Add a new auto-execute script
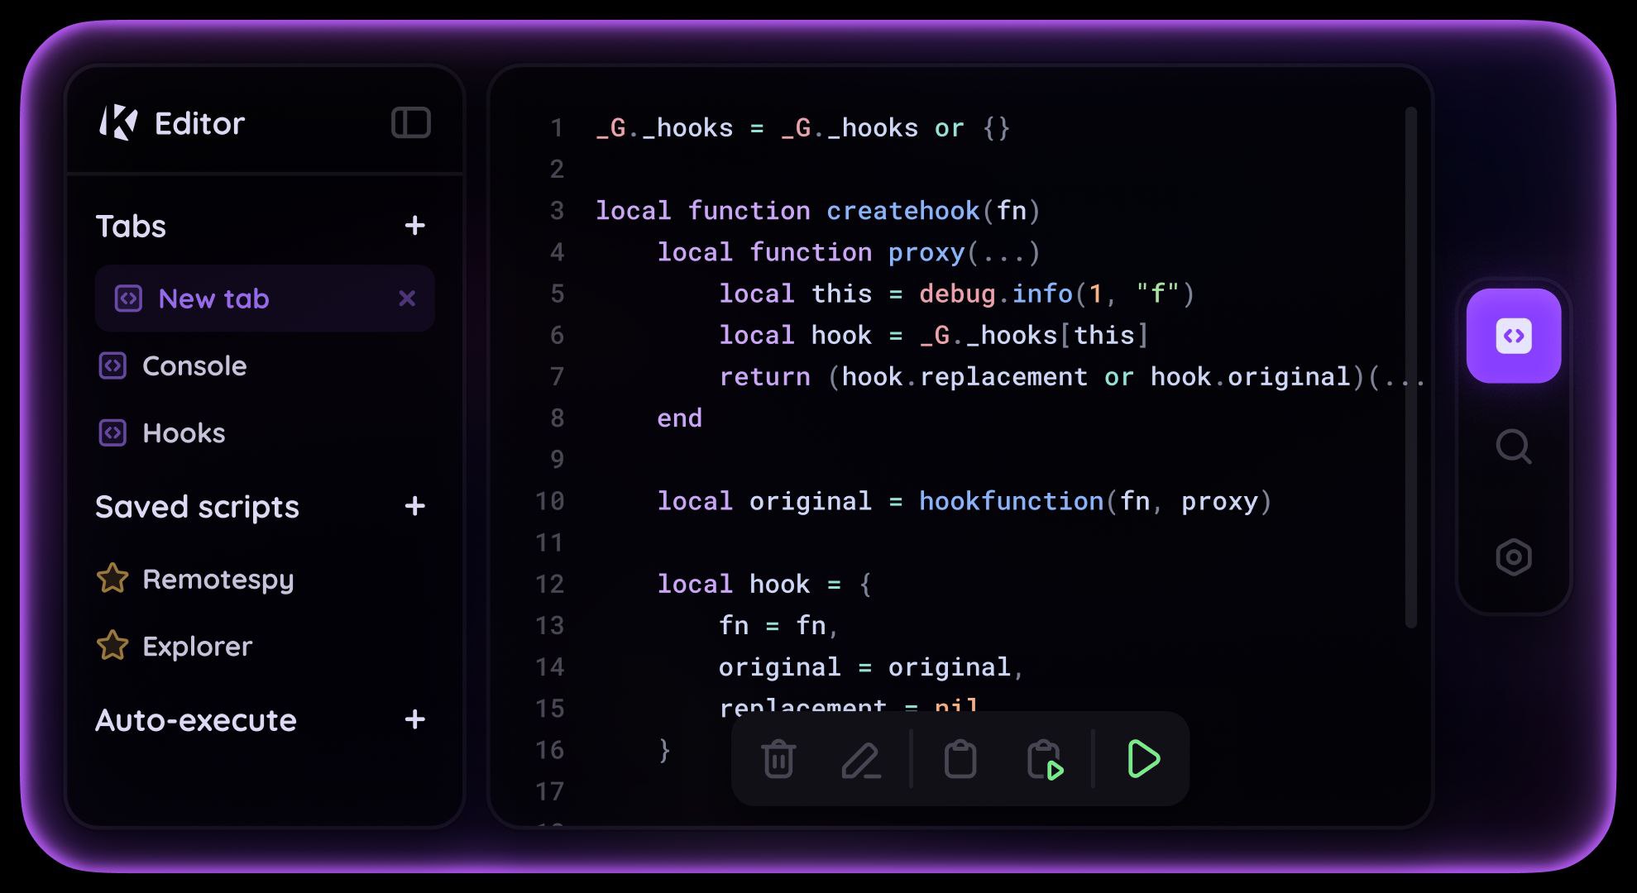 [x=414, y=719]
